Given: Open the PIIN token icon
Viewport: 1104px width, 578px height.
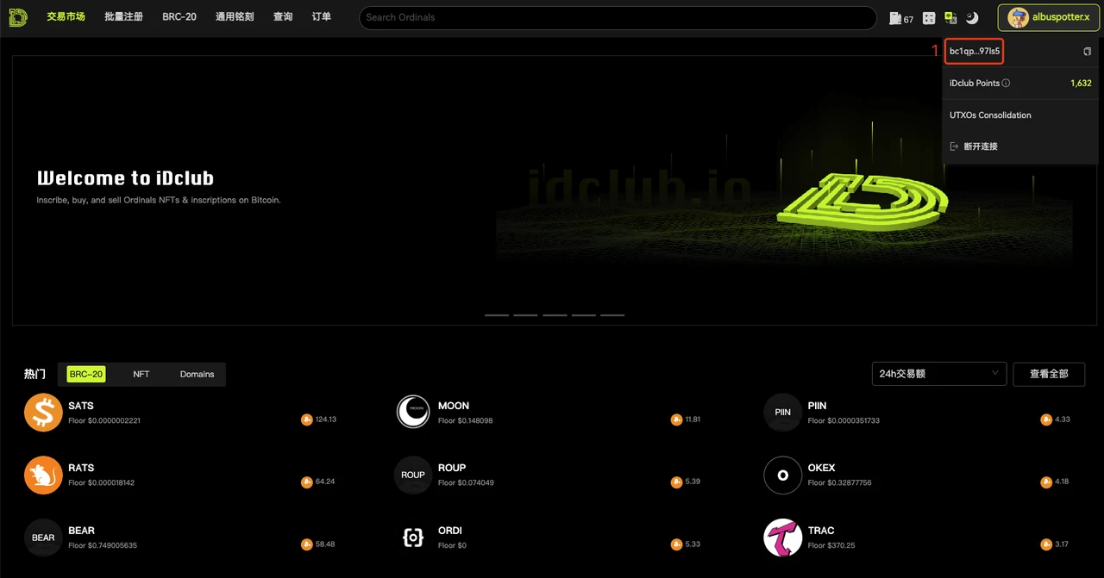Looking at the screenshot, I should (x=782, y=413).
